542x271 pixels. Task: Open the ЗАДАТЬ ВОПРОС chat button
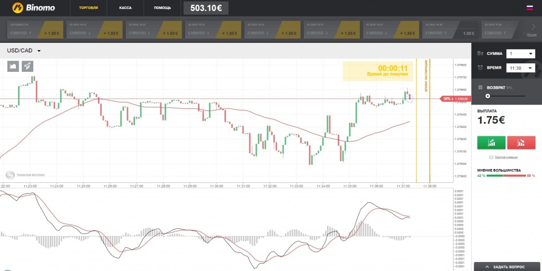click(508, 267)
